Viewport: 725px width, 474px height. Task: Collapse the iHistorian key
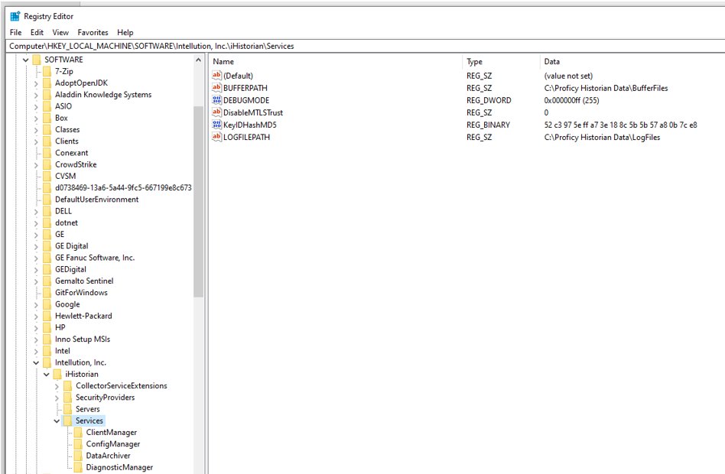coord(47,375)
